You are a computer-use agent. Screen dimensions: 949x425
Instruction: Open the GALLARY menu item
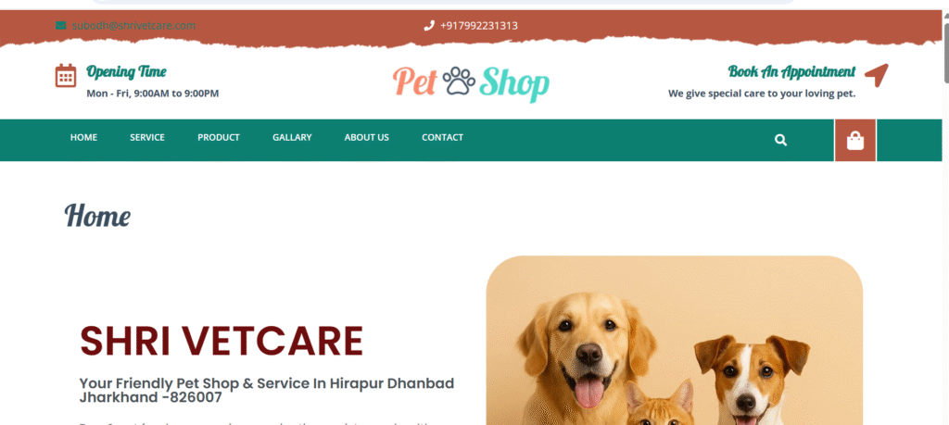292,137
